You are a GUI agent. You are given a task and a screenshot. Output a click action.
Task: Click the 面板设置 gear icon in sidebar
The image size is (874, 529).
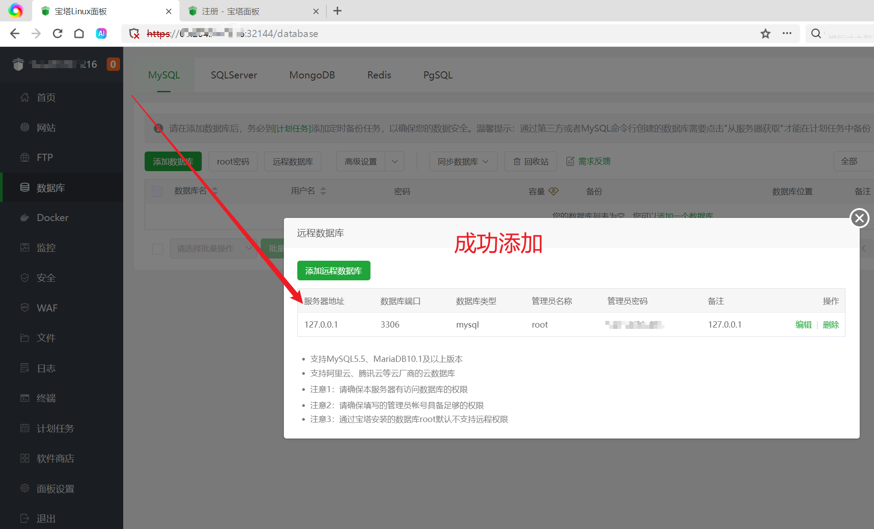[25, 488]
